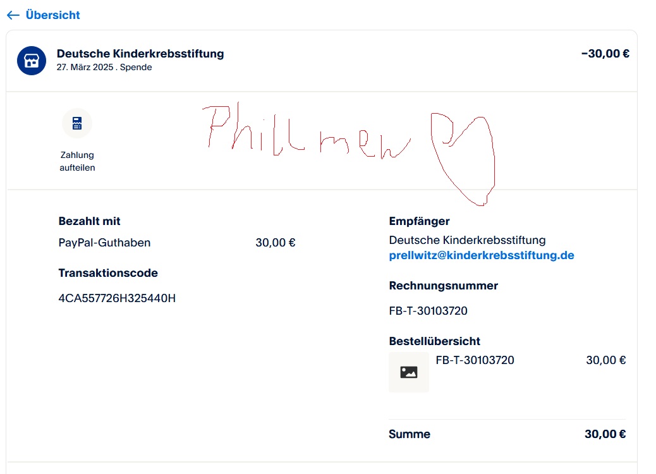Click the blue merchant storefront icon
The width and height of the screenshot is (656, 474).
[x=32, y=61]
